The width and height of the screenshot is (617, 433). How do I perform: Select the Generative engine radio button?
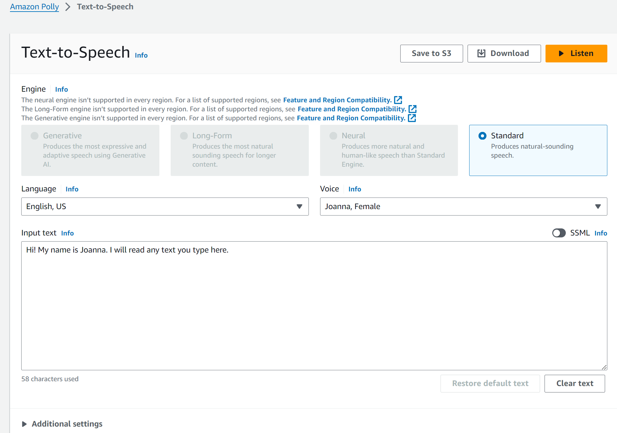34,136
